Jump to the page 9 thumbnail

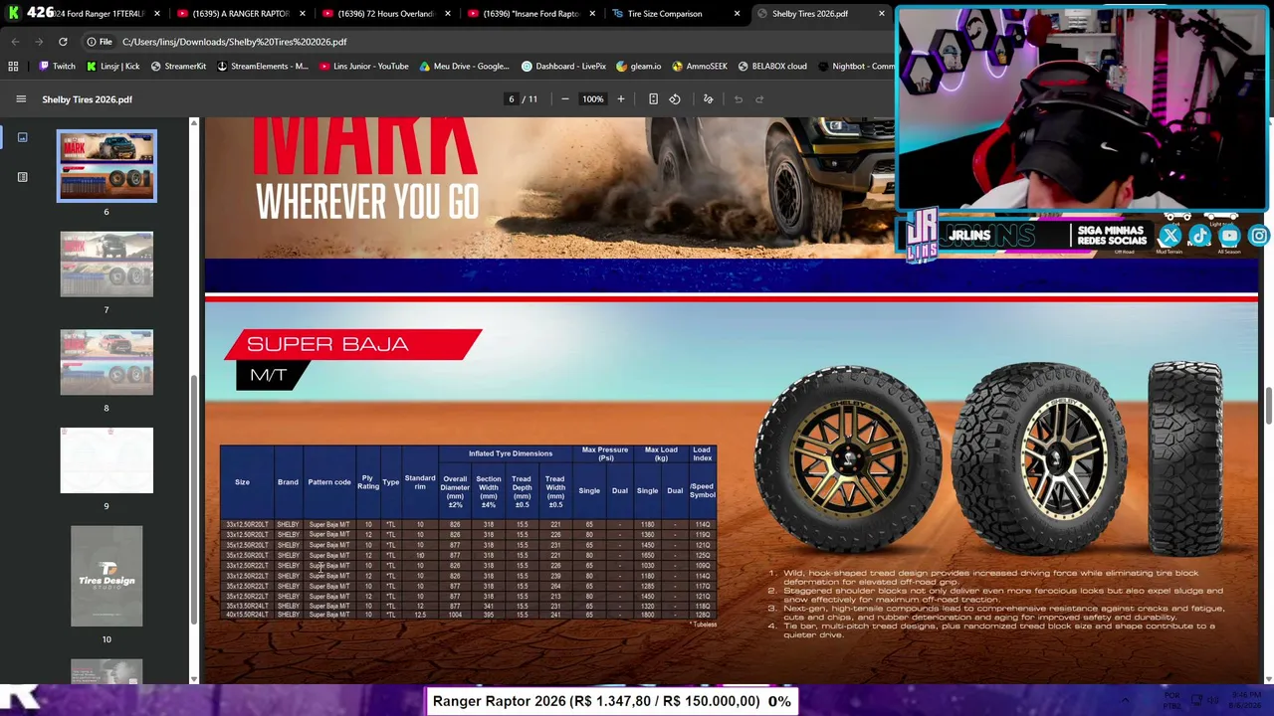pos(106,460)
